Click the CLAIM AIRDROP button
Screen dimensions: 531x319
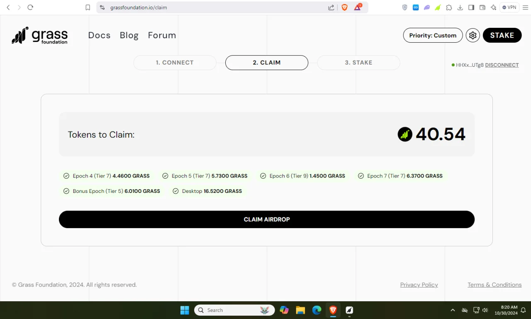[x=267, y=219]
